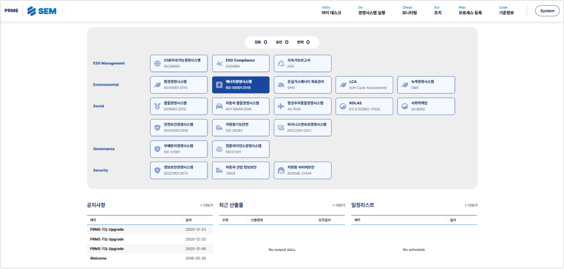Viewport: 564px width, 269px height.
Task: Click the leaf icon on ISO14001:2015 tile
Action: click(157, 85)
